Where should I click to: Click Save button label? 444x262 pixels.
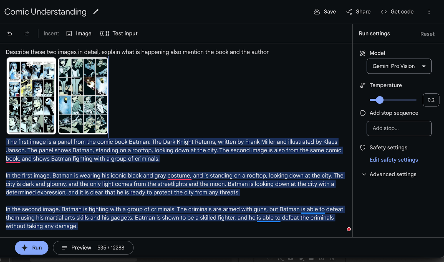pyautogui.click(x=330, y=12)
